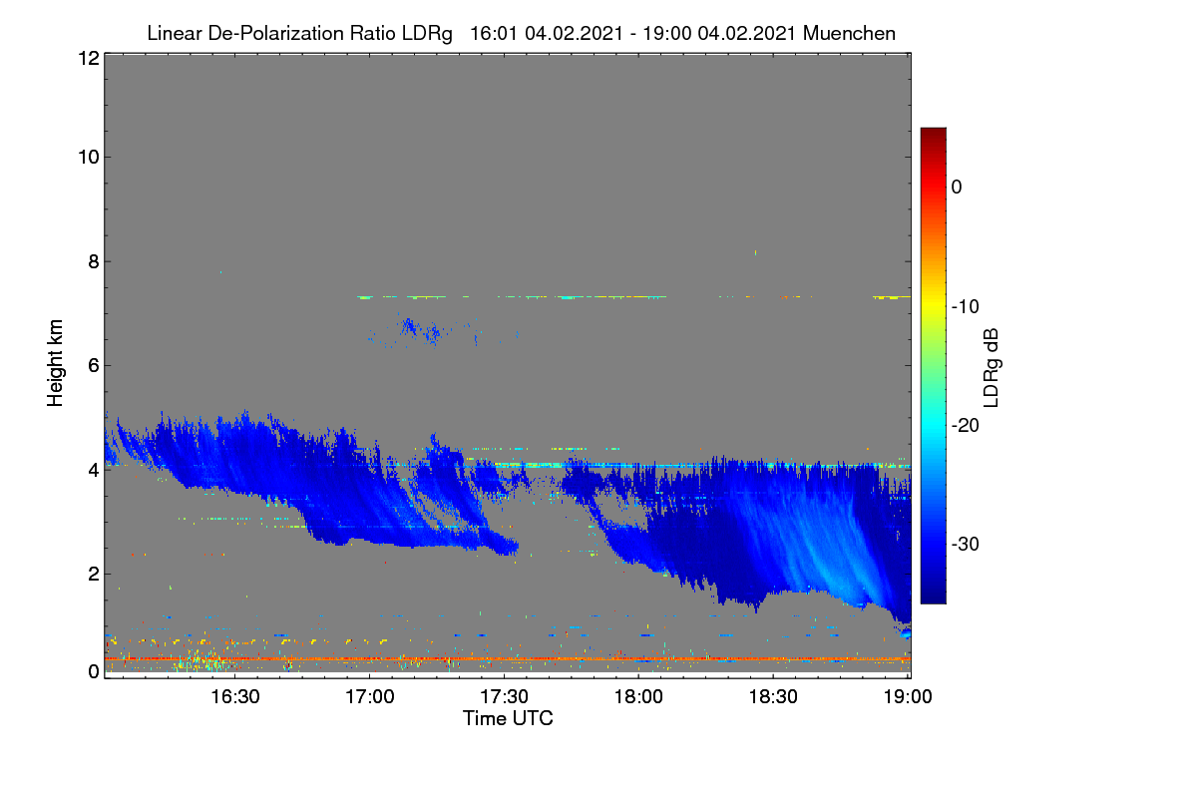Screen dimensions: 1197x798
Task: Click the 17:30 time axis label
Action: (x=504, y=696)
